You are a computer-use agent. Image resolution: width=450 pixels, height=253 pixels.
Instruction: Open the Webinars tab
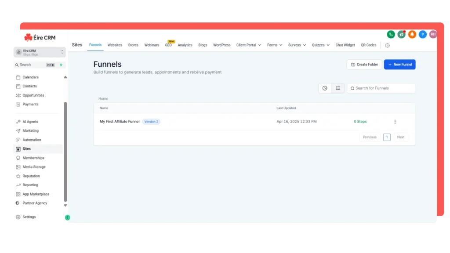[152, 45]
